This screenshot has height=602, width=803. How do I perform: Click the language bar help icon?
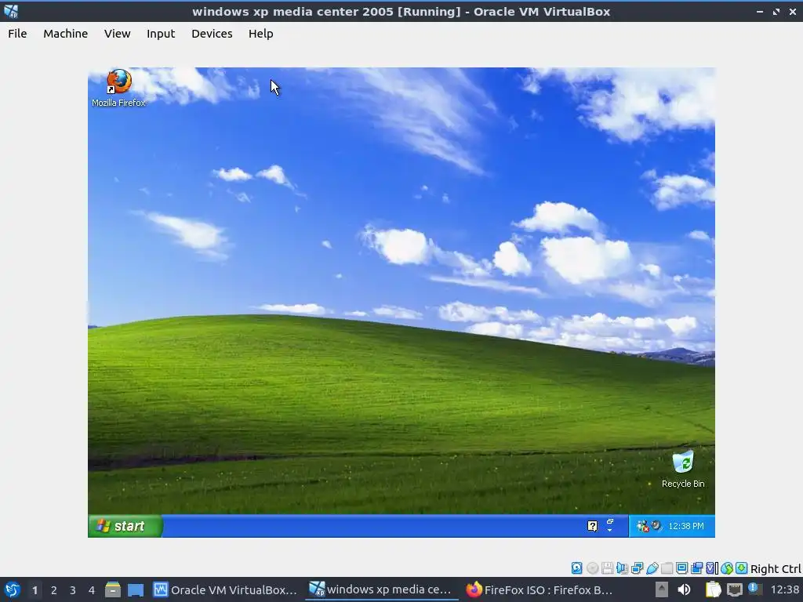592,526
